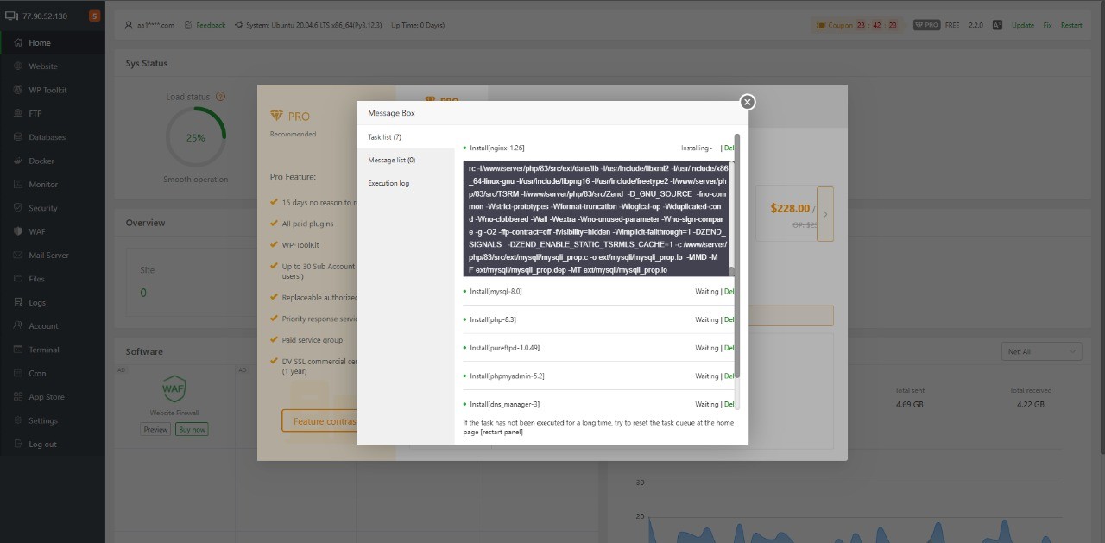This screenshot has height=543, width=1105.
Task: Open Mail Server in the sidebar
Action: [48, 256]
